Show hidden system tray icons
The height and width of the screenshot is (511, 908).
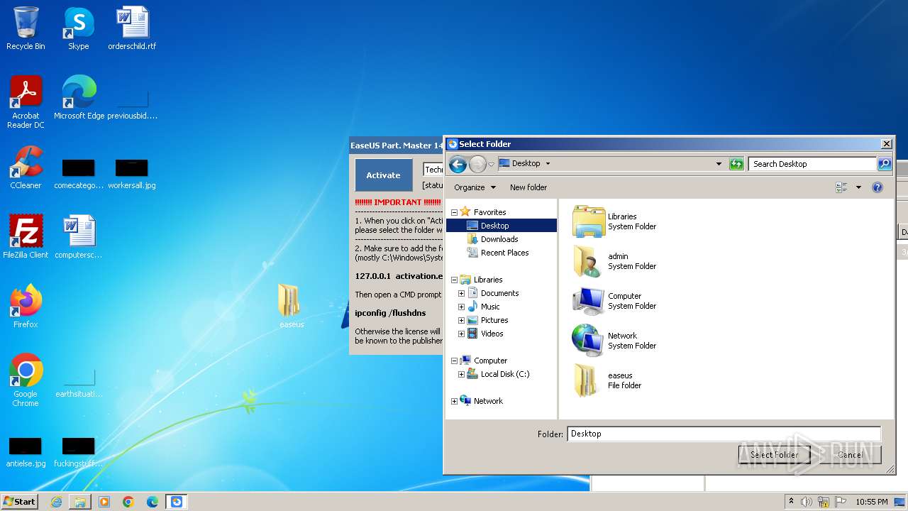click(x=792, y=502)
